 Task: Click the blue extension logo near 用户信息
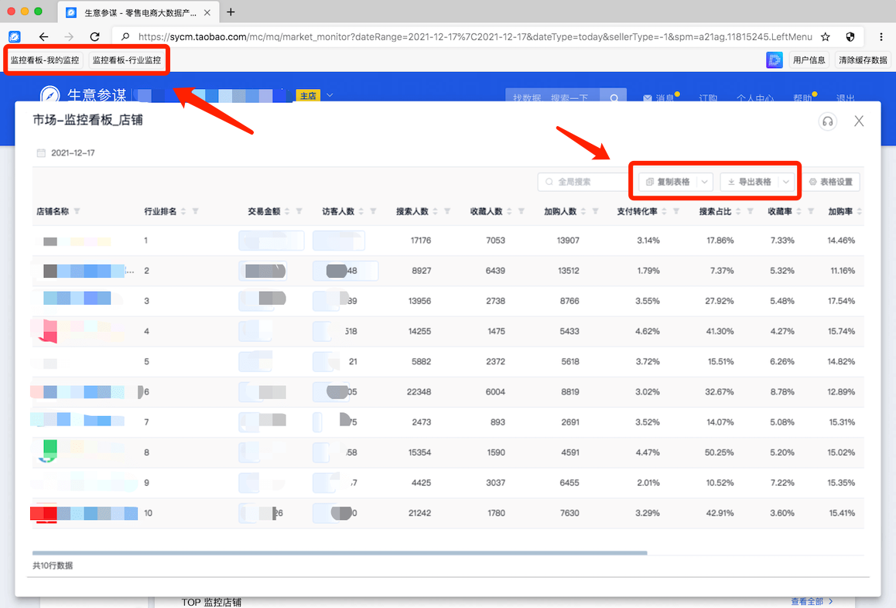(774, 60)
